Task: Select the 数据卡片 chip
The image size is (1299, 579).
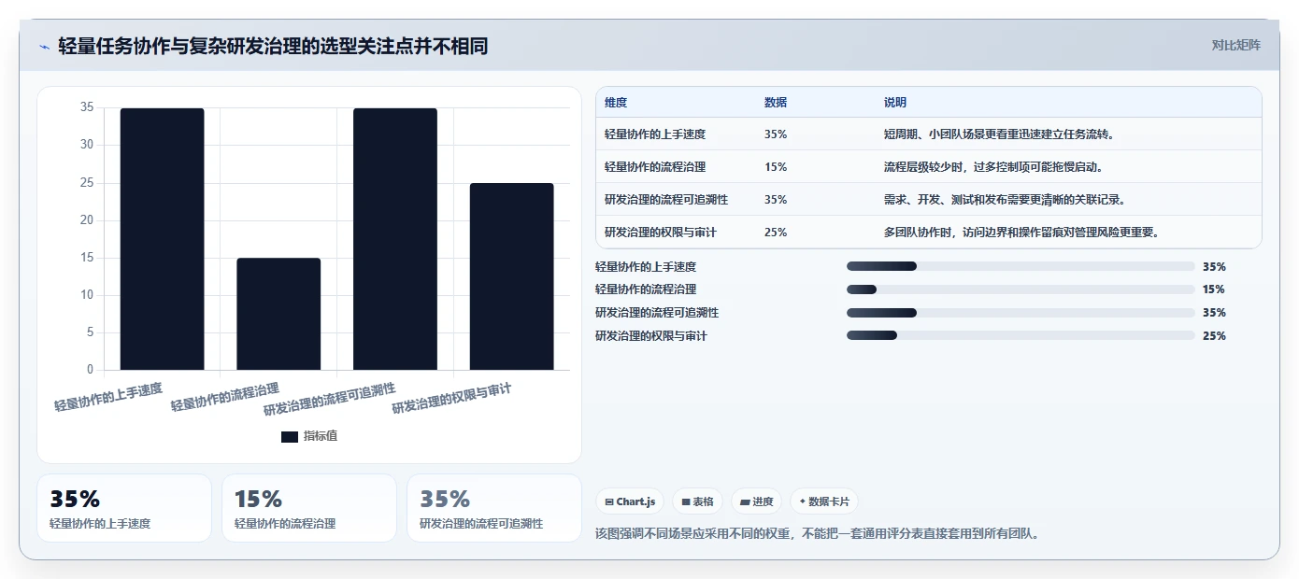Action: 823,501
